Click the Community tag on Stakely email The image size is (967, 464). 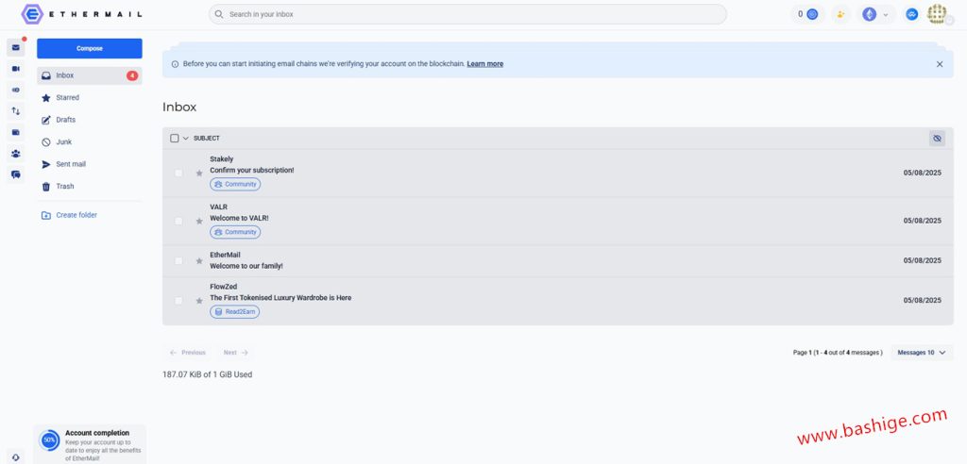(x=235, y=184)
